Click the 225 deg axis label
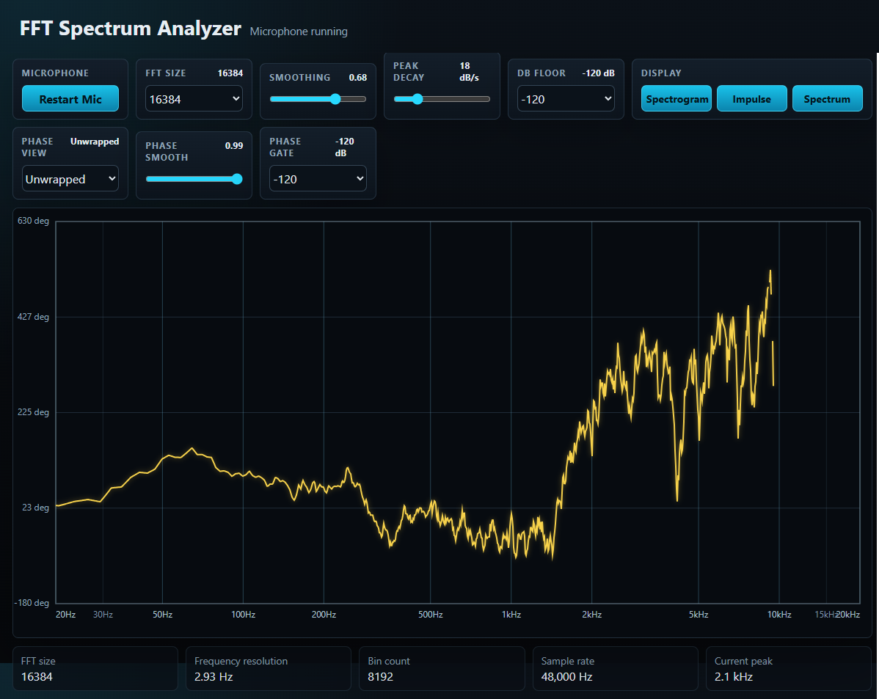This screenshot has height=699, width=879. [33, 412]
